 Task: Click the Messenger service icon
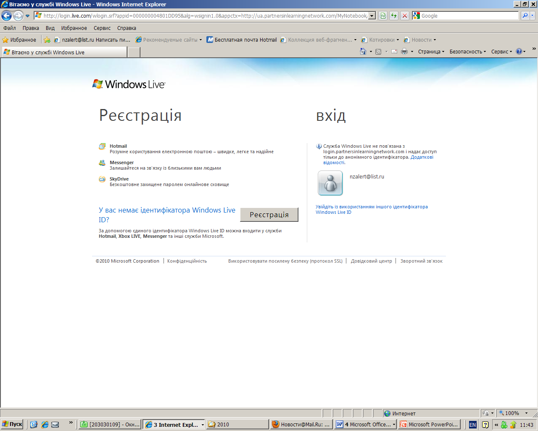pyautogui.click(x=102, y=163)
